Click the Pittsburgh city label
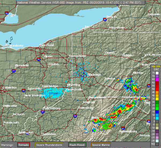 coord(94,75)
